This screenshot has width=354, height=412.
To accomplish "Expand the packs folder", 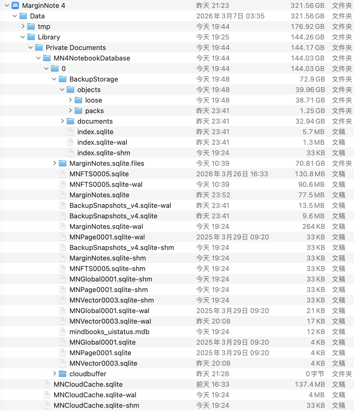I will [70, 110].
